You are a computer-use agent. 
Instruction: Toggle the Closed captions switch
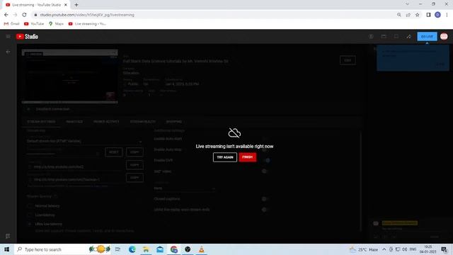(x=265, y=199)
